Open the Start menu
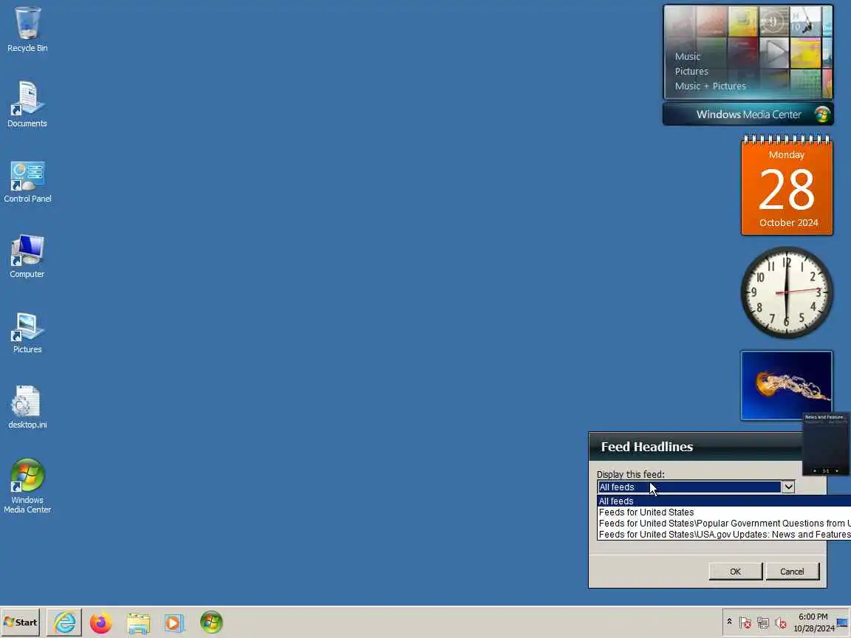Viewport: 851px width, 638px height. click(21, 622)
